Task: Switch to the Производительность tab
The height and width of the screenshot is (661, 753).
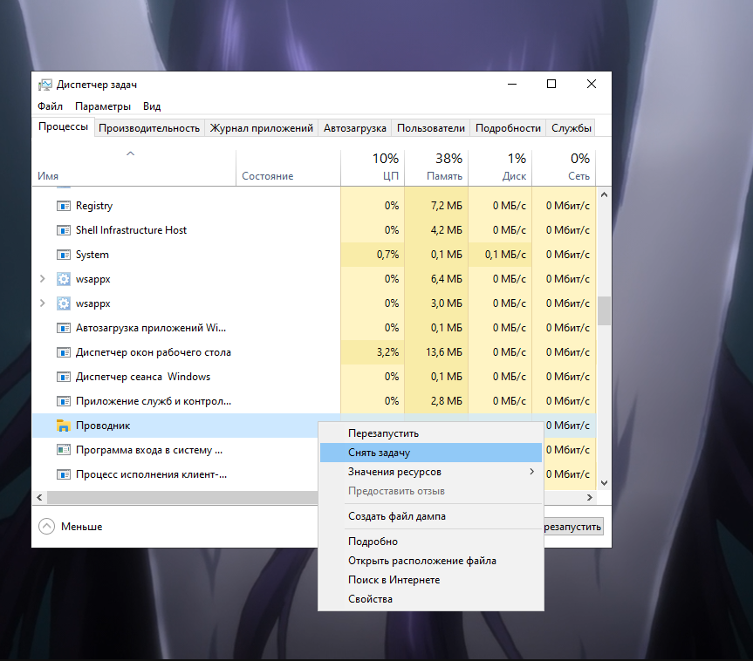Action: [149, 128]
